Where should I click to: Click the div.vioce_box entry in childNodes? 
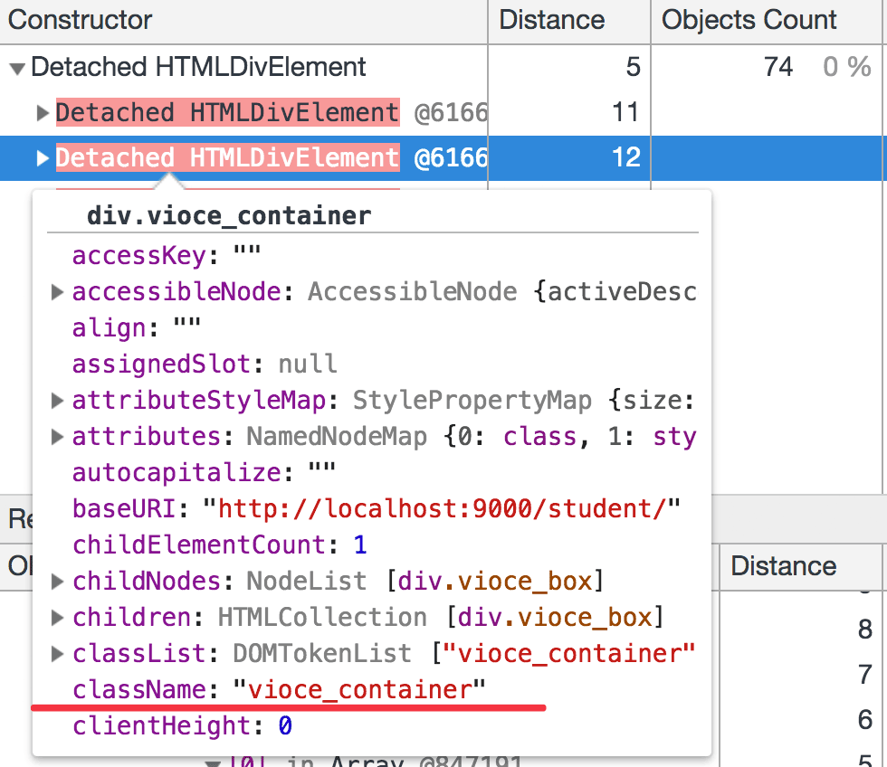tap(496, 581)
